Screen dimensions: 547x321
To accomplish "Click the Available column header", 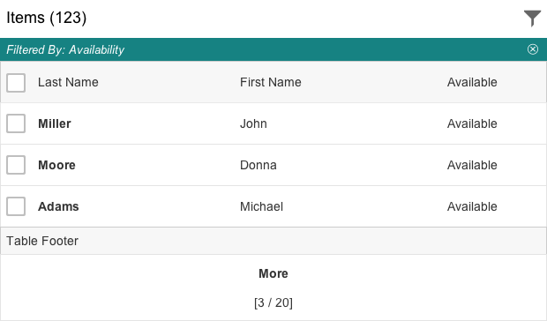I will pos(472,82).
